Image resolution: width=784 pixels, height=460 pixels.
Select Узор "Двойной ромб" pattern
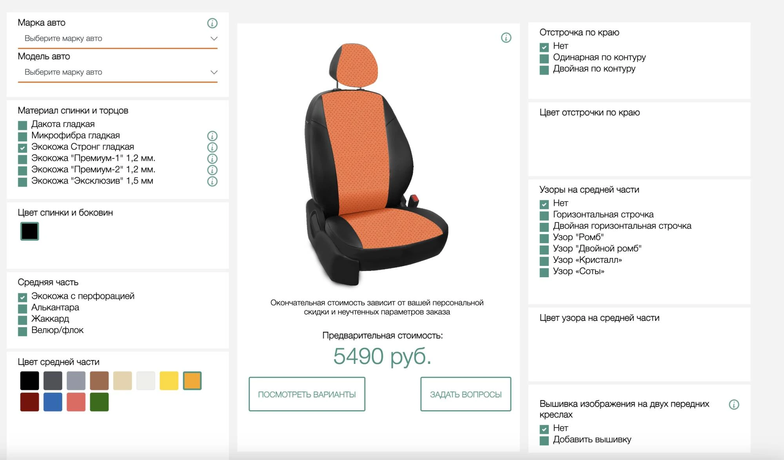[x=544, y=250]
